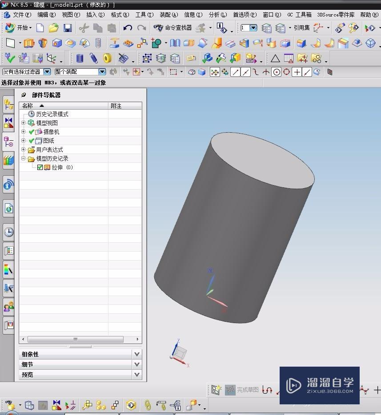Open the 编辑 (Edit) menu
The width and height of the screenshot is (381, 415).
tap(46, 15)
